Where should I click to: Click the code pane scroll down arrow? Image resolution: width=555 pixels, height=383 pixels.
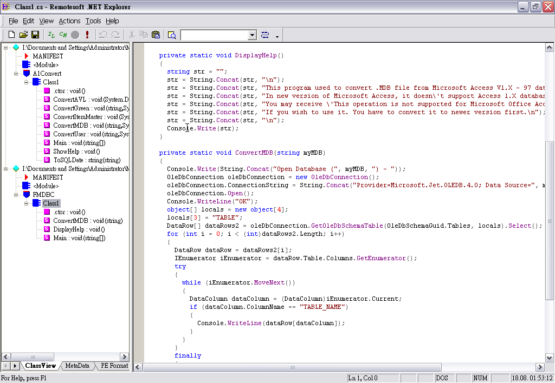click(550, 358)
